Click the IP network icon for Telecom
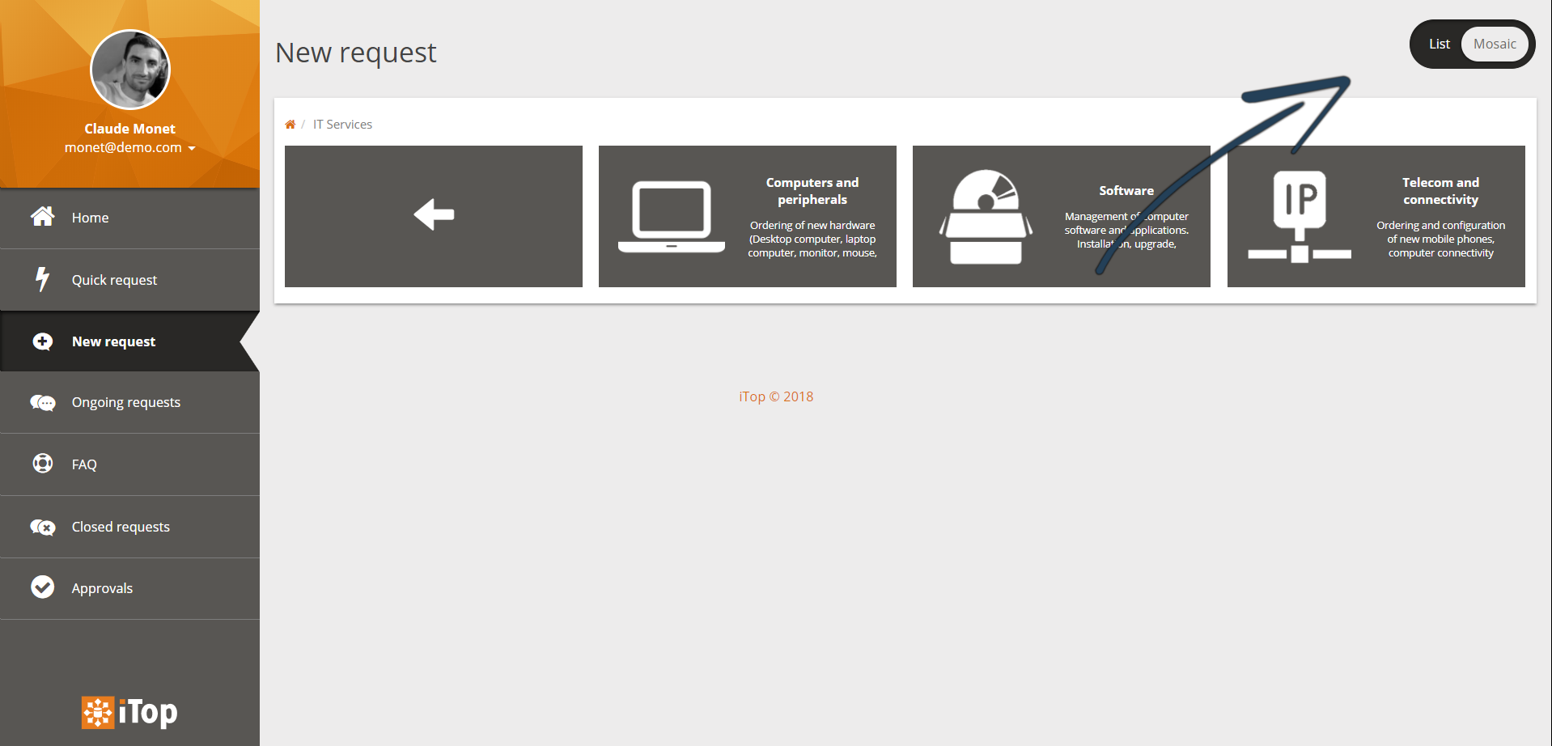This screenshot has width=1552, height=746. [x=1300, y=216]
